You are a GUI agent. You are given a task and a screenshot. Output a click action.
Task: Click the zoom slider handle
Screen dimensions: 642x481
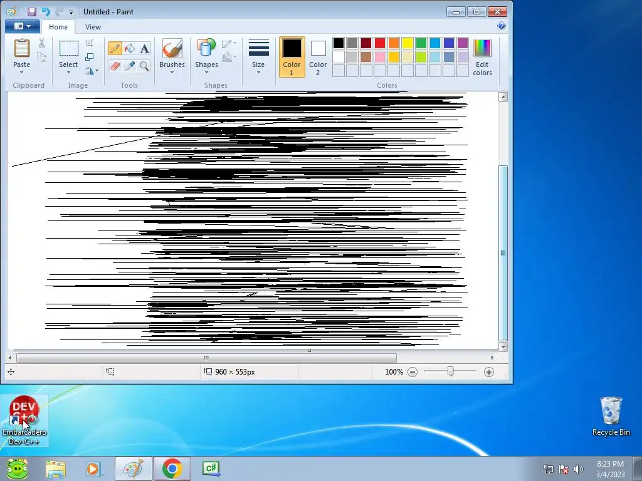[x=450, y=371]
